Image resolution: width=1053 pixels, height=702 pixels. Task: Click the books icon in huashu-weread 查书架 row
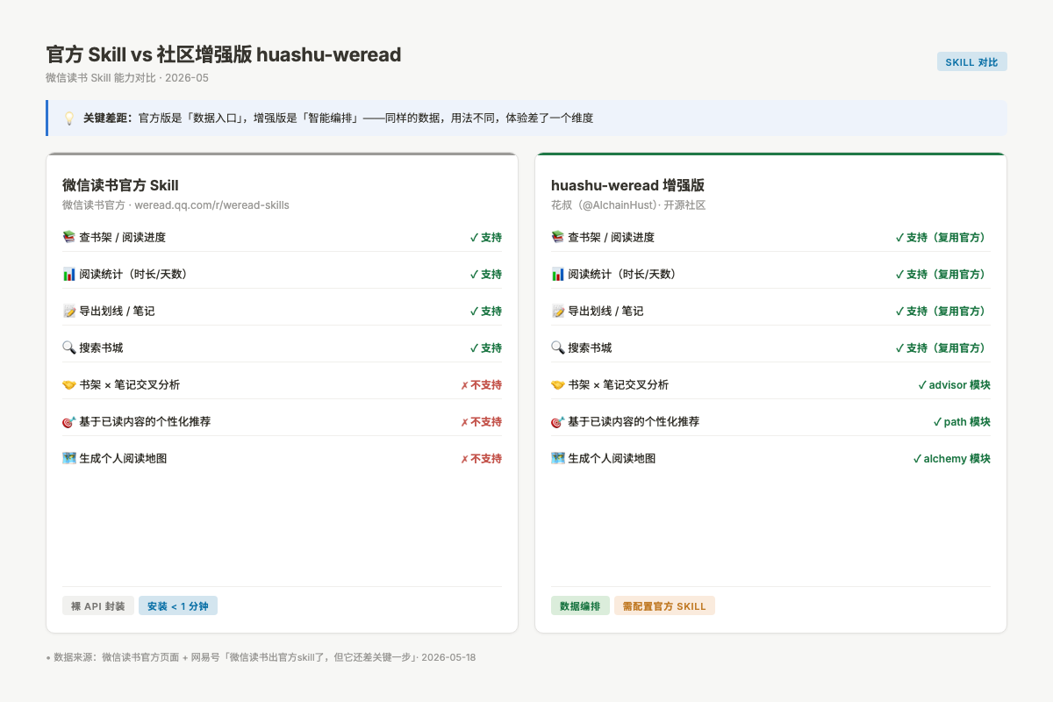click(558, 237)
